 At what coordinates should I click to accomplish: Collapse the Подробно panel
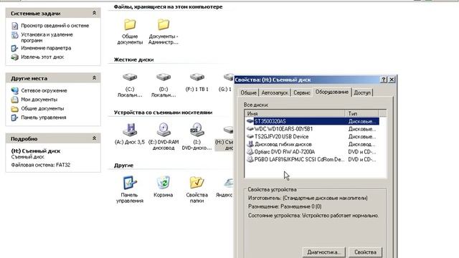click(x=94, y=138)
